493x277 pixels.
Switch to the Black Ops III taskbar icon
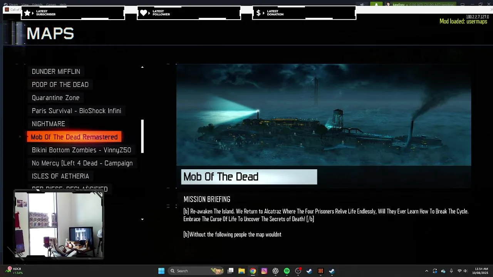(320, 271)
